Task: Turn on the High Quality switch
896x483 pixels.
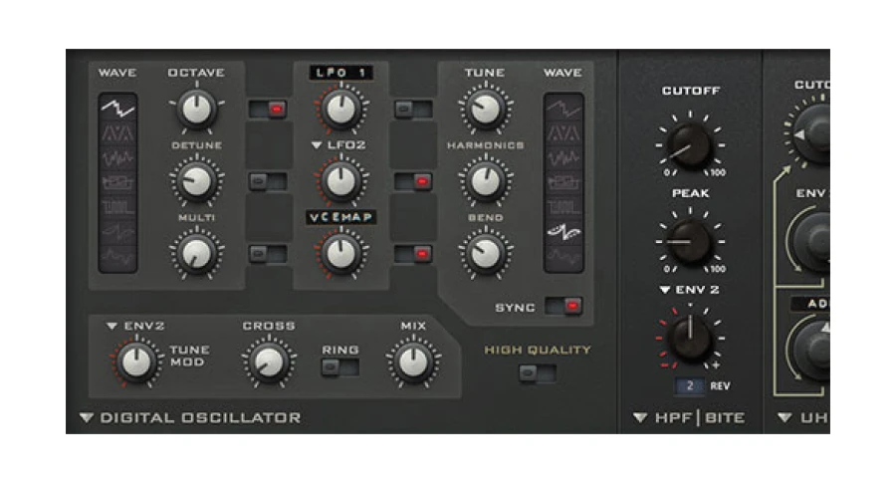Action: click(x=538, y=373)
